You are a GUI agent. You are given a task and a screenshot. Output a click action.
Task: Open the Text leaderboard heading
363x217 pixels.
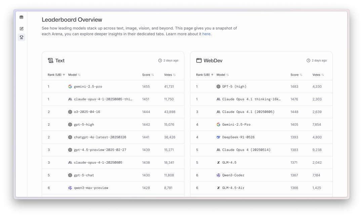click(60, 60)
